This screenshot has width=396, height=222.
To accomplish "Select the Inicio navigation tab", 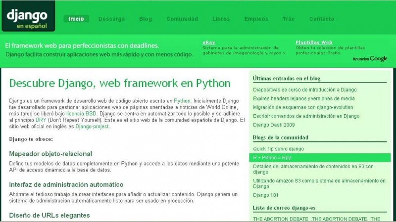I will 76,19.
